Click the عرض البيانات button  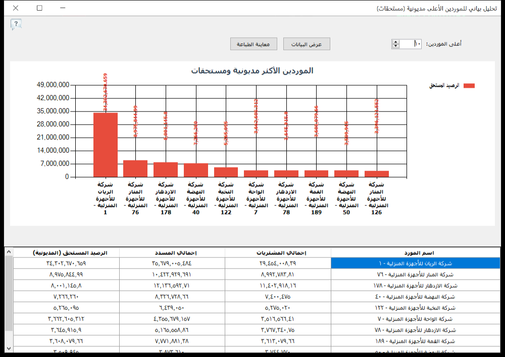[307, 44]
